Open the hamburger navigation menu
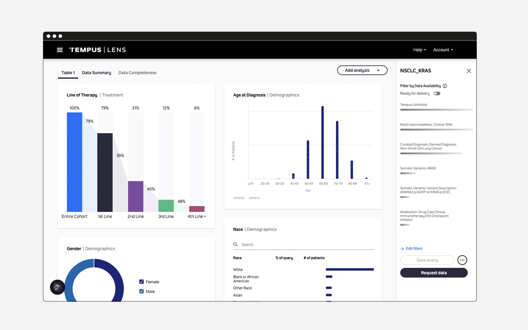 (60, 50)
